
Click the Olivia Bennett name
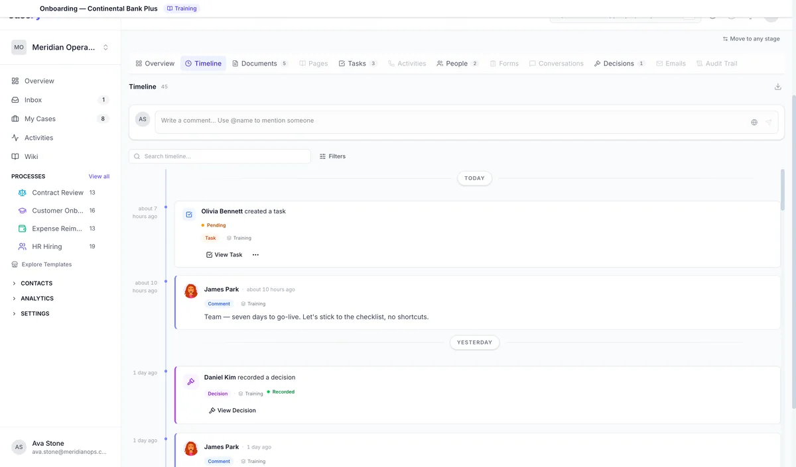[x=222, y=211]
